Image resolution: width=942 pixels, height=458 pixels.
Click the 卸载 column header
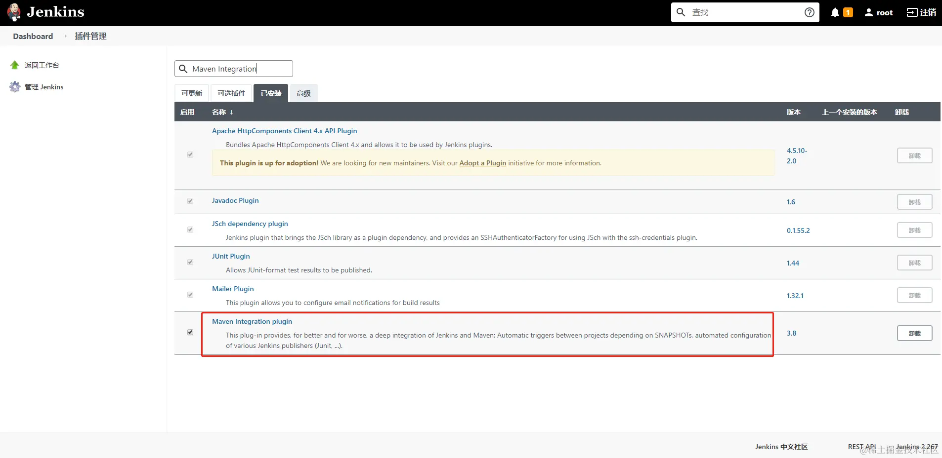tap(902, 112)
